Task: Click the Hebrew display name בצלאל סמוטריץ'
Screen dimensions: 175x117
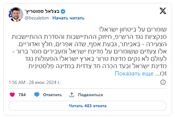Action: pyautogui.click(x=42, y=11)
